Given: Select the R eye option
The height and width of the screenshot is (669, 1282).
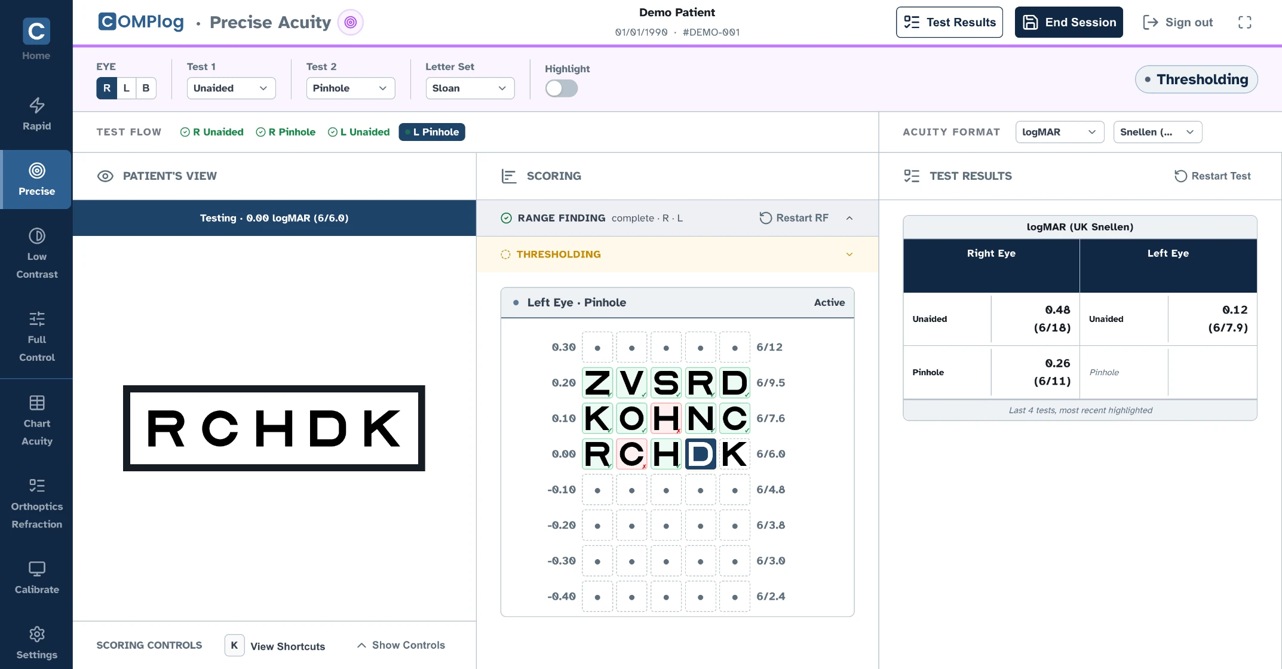Looking at the screenshot, I should (x=107, y=88).
